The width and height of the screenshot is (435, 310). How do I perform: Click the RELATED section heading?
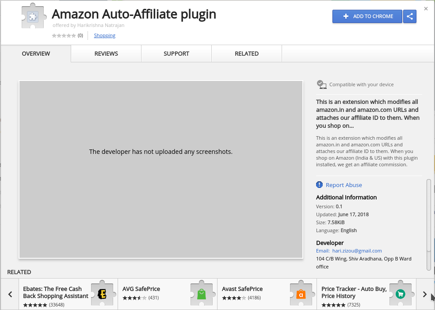[19, 272]
